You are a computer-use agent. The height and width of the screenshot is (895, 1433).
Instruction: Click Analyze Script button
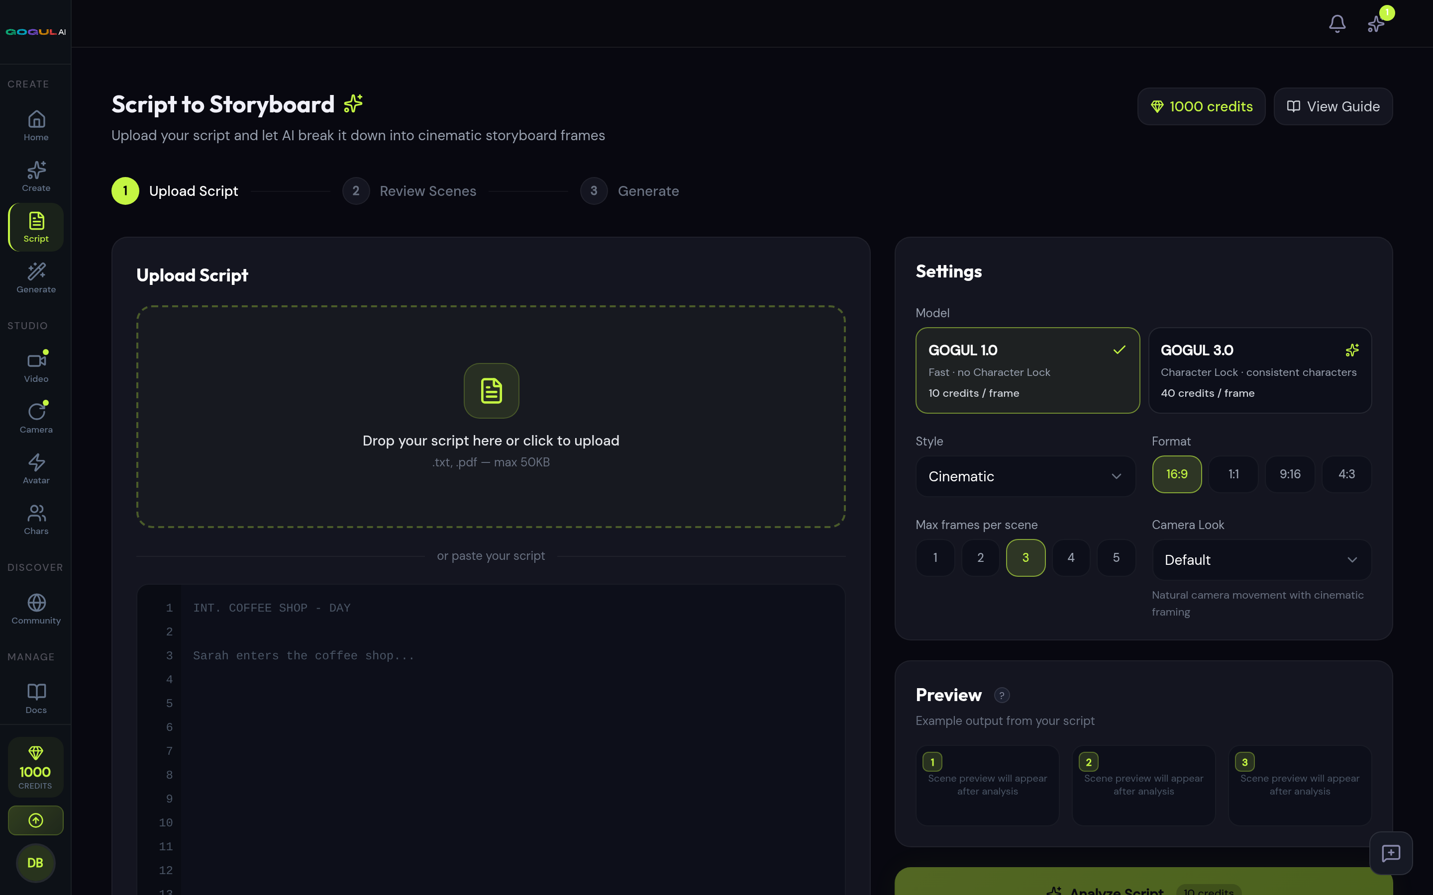(1143, 882)
